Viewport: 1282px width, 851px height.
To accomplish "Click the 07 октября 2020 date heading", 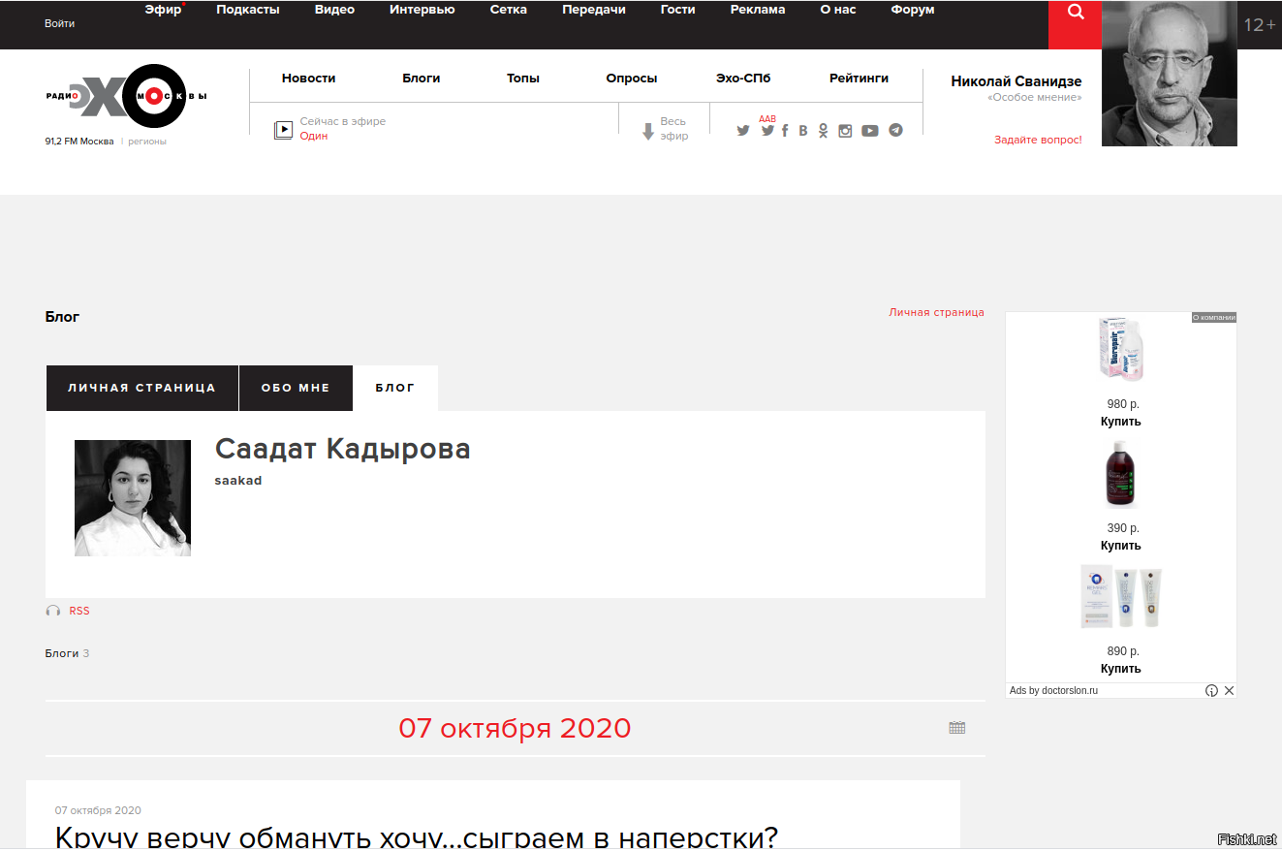I will 515,728.
